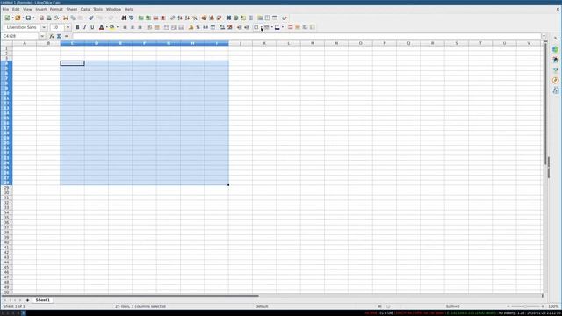The image size is (562, 316).
Task: Open the Insert menu
Action: [x=41, y=9]
